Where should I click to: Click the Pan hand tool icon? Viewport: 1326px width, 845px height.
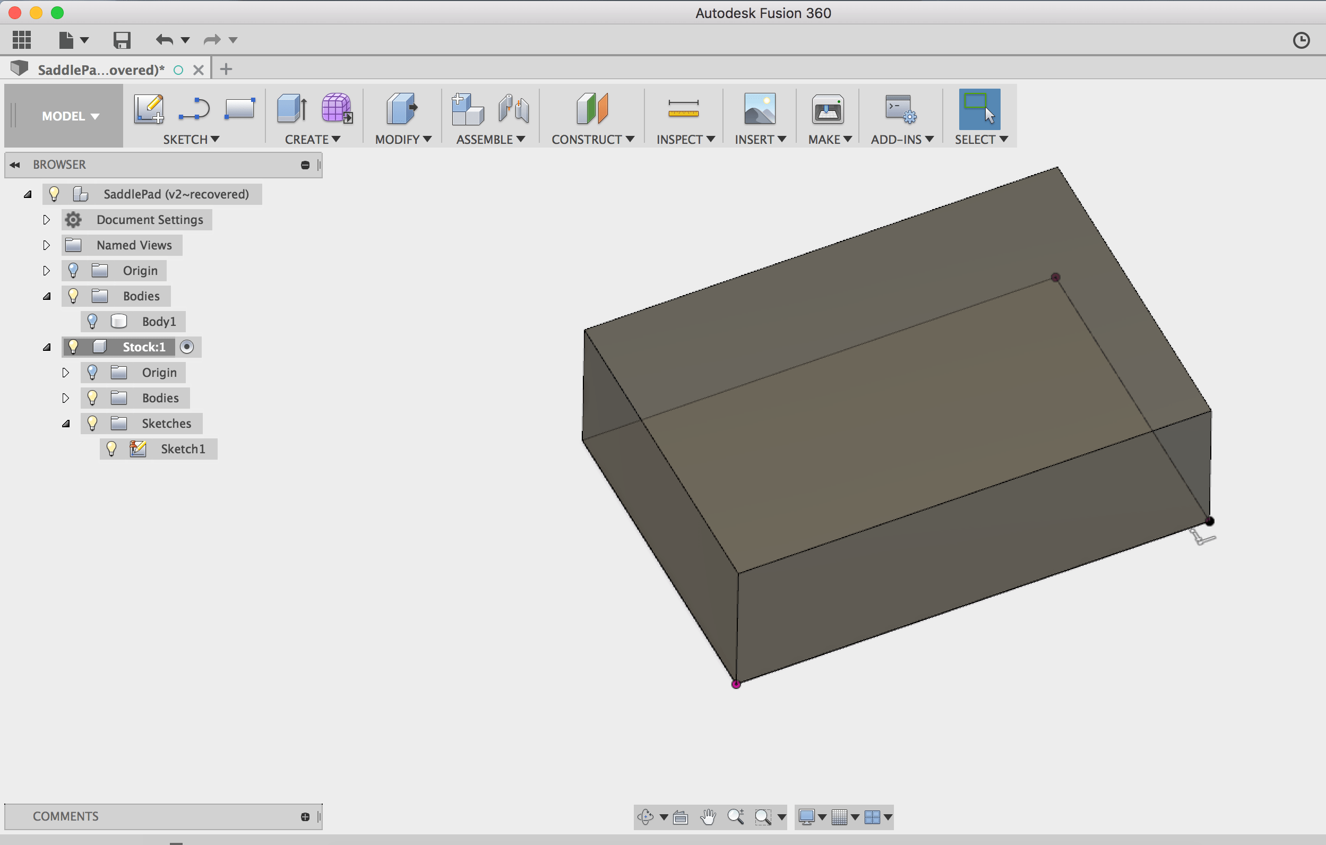pos(708,816)
